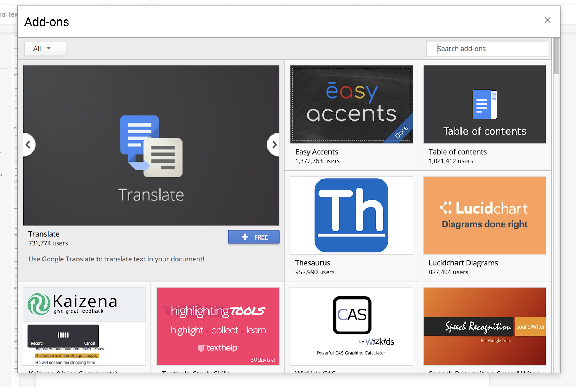Click the Add-ons dialog heading
The image size is (576, 387).
coord(47,22)
